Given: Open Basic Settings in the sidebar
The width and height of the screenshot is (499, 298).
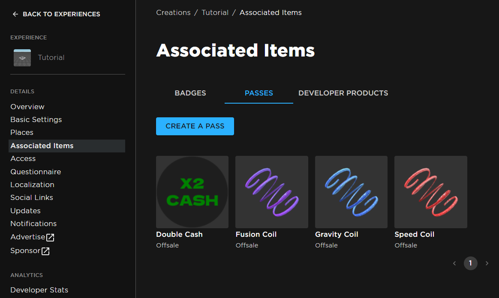Looking at the screenshot, I should click(36, 119).
